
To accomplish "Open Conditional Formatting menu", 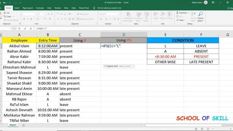I will pos(128,17).
